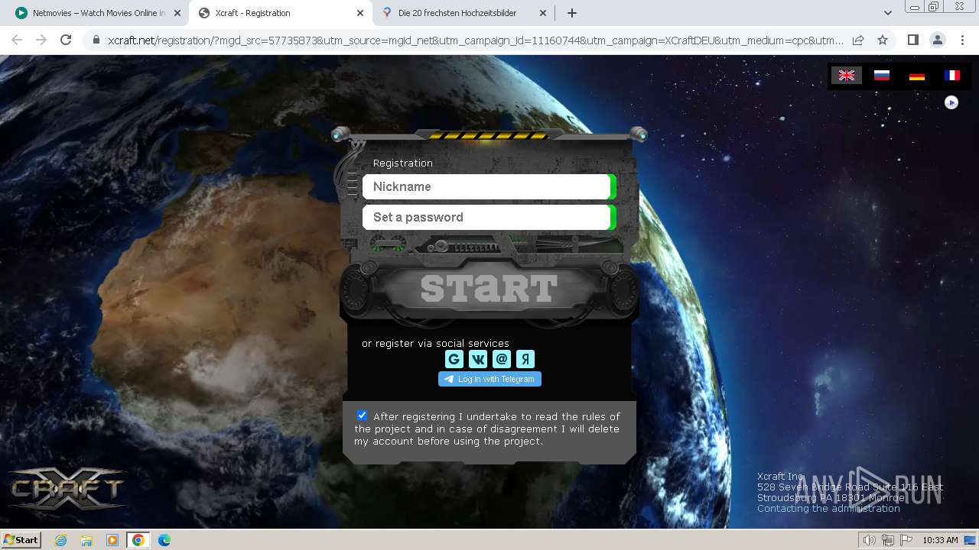Click the round play button under flags
The image size is (979, 550).
[x=951, y=102]
